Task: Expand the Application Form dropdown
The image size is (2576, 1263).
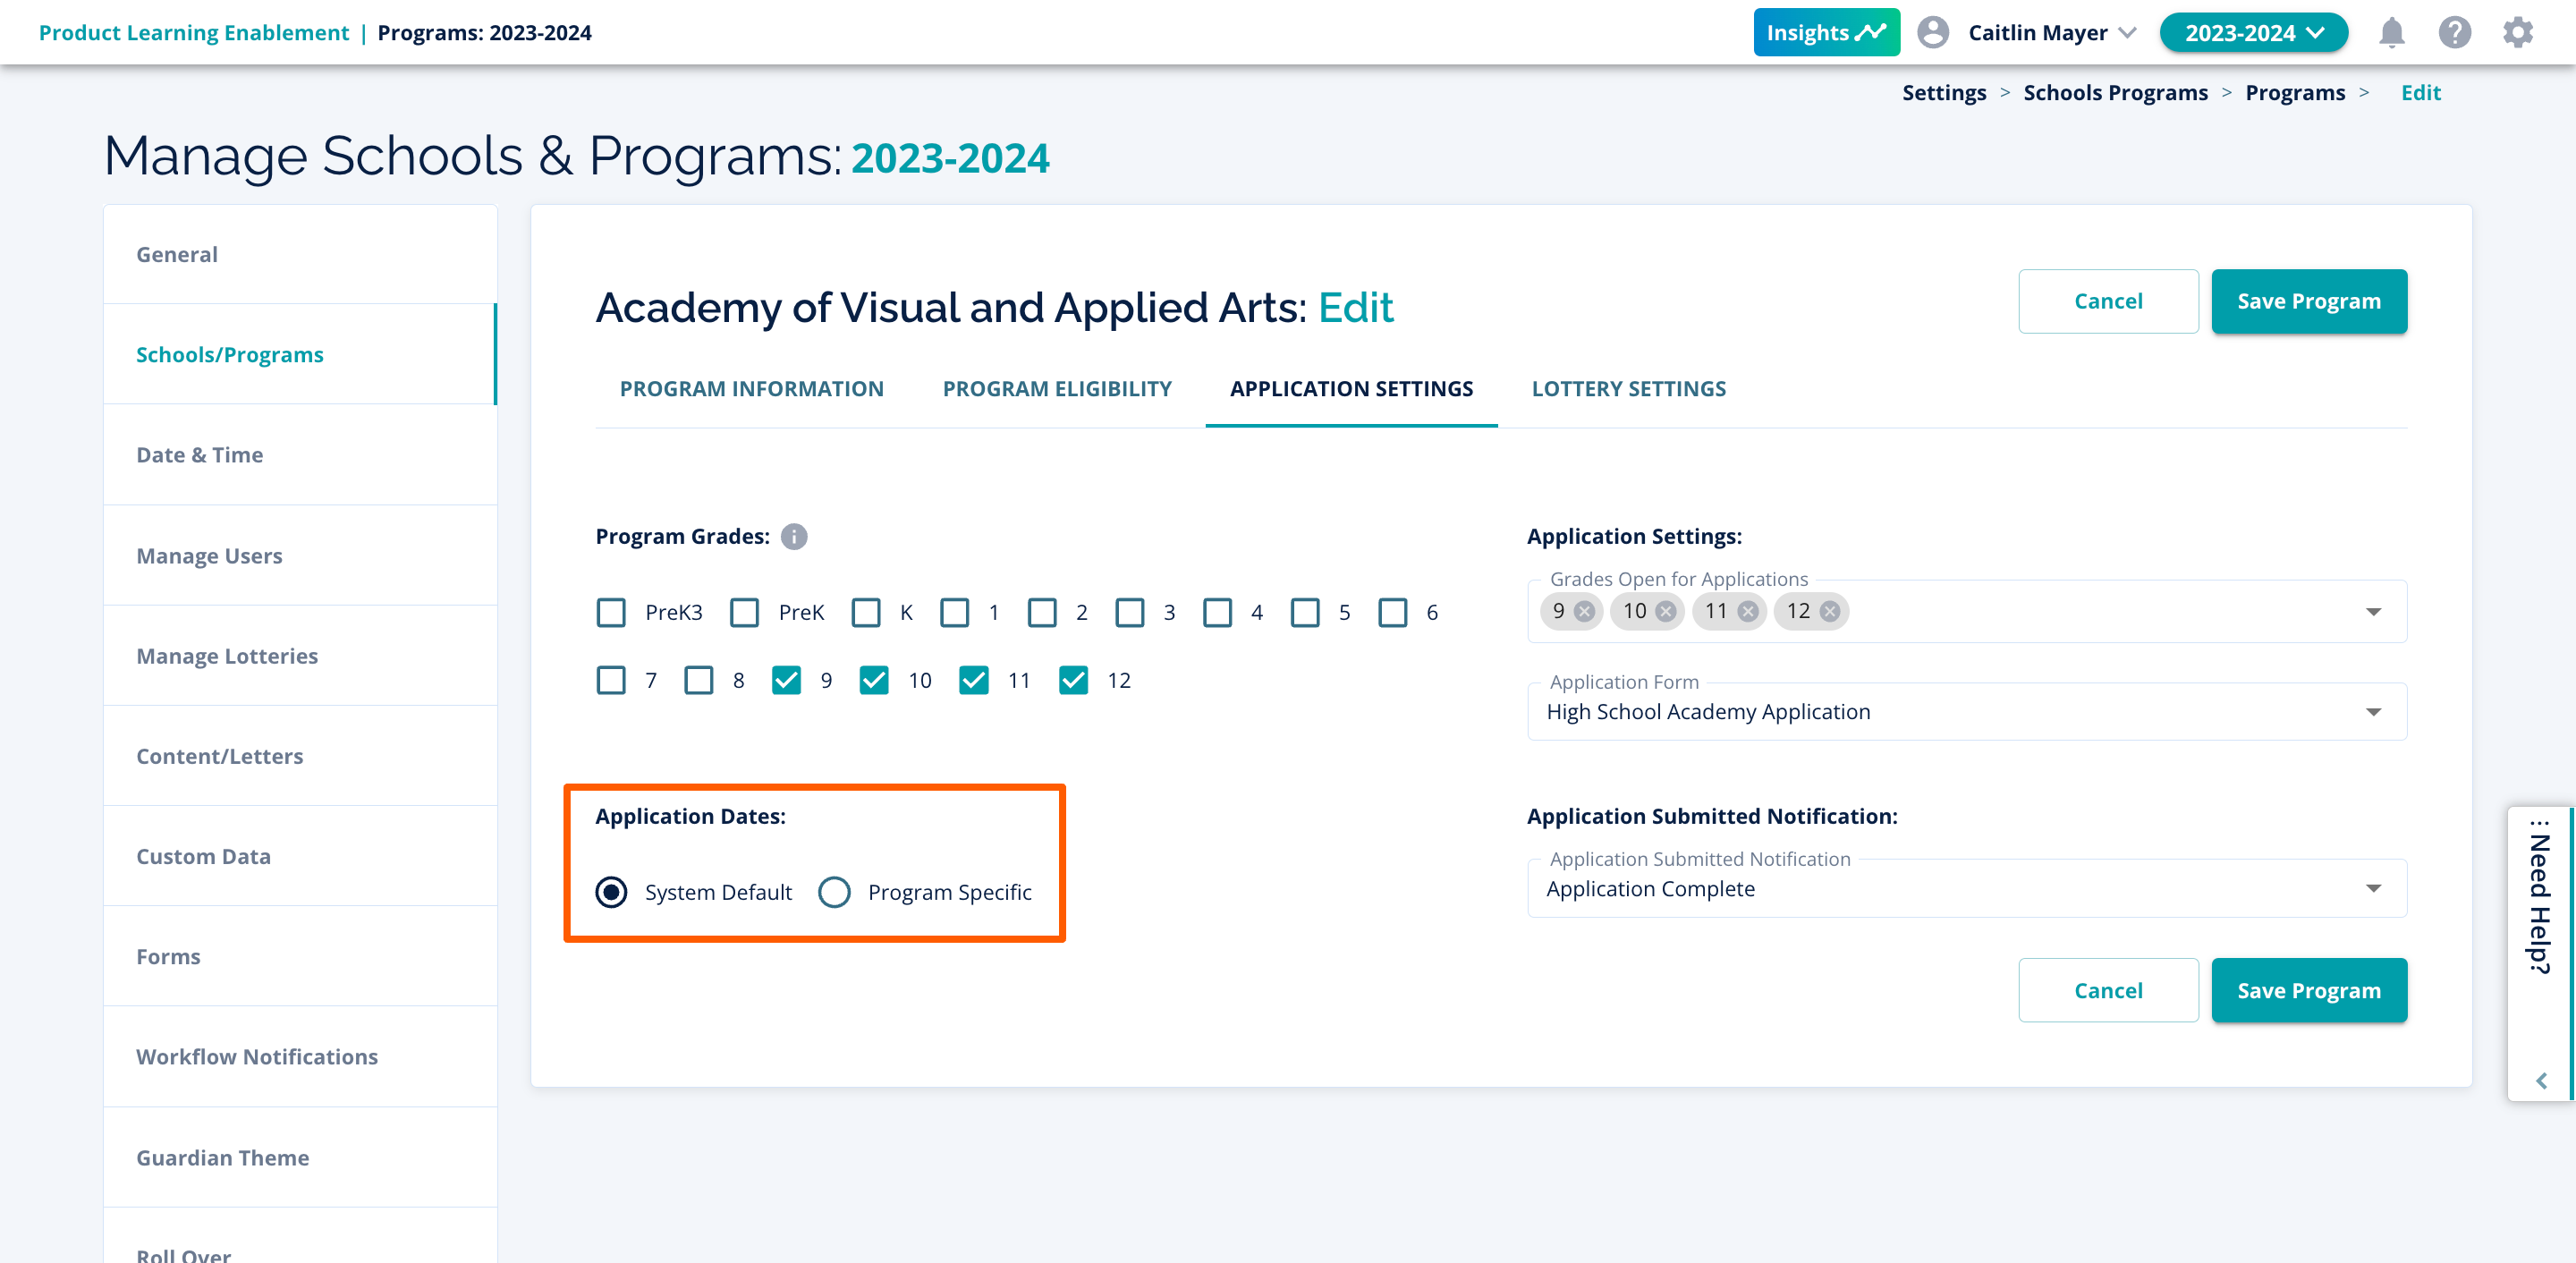Action: tap(2373, 712)
